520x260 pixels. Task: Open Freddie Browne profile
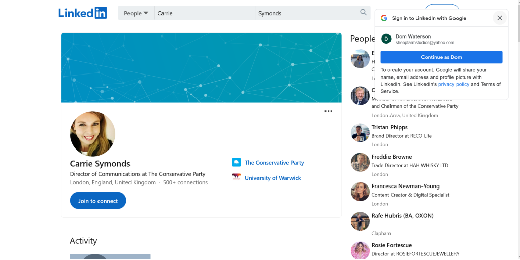point(392,157)
